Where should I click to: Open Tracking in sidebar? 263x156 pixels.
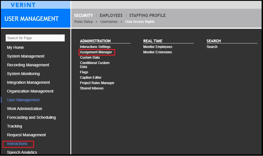click(x=14, y=126)
